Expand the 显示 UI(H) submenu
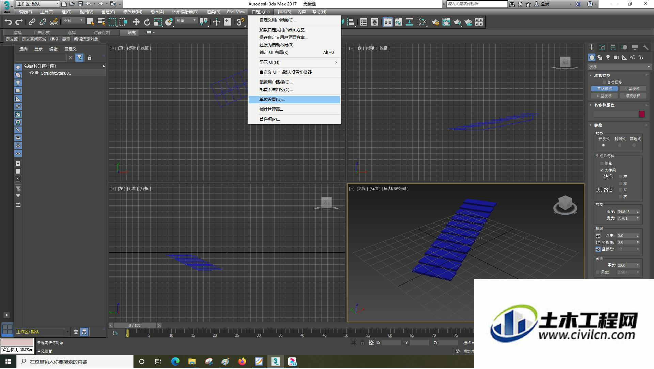Viewport: 654px width, 369px height. (x=294, y=62)
